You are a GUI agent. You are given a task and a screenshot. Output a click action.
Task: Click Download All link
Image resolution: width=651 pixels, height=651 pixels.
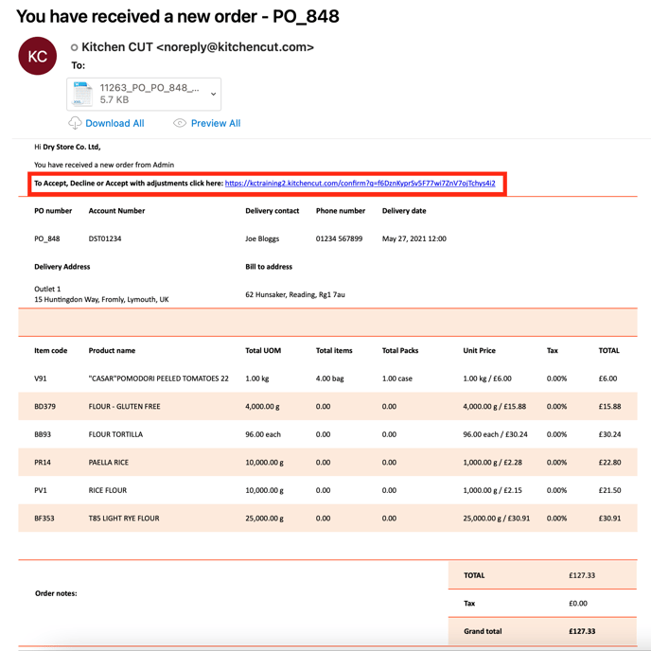point(114,123)
